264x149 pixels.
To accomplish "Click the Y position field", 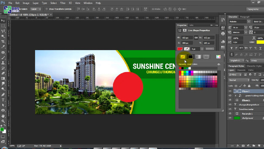I will coord(209,43).
